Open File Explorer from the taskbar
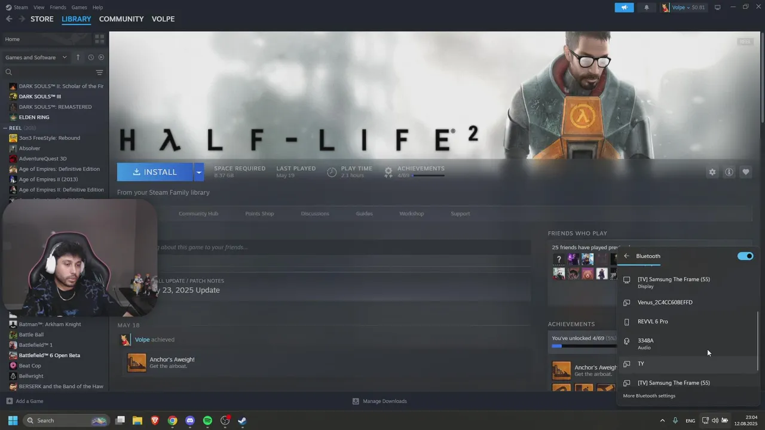The image size is (765, 430). click(x=137, y=420)
